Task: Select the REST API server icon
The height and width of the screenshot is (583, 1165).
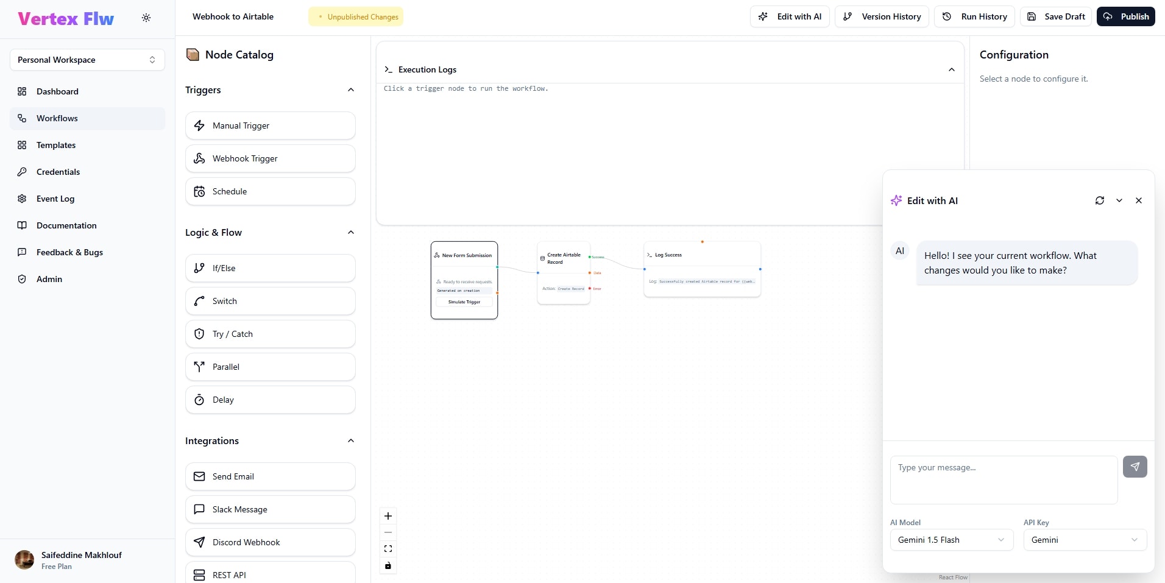Action: 199,575
